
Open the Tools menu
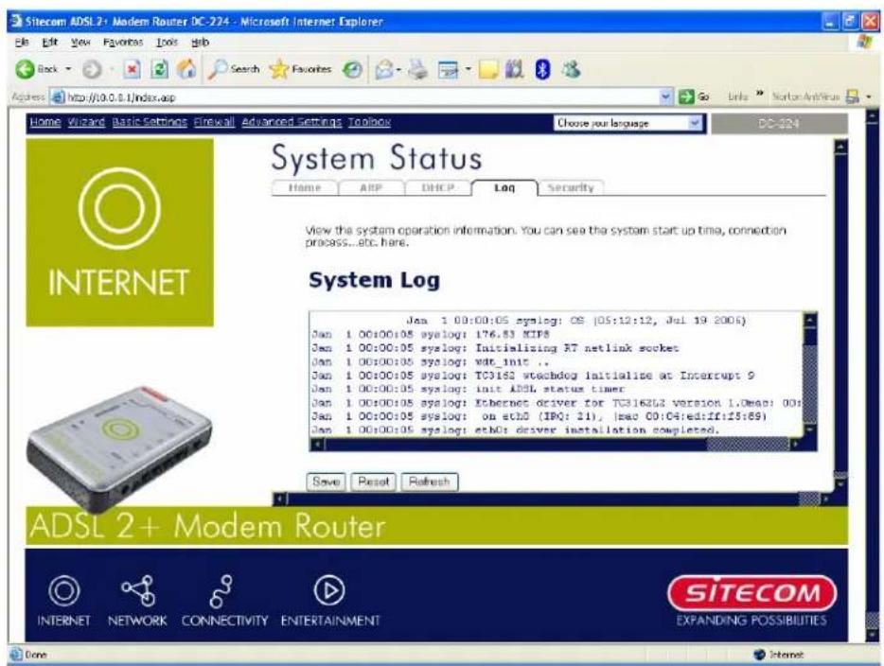point(167,42)
